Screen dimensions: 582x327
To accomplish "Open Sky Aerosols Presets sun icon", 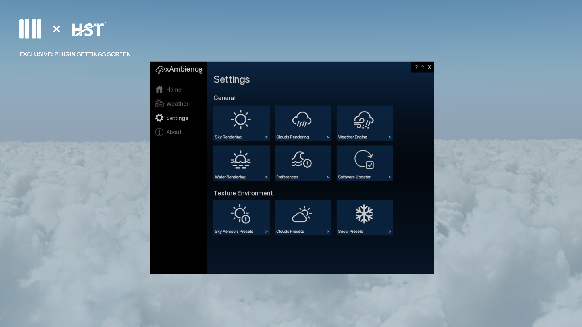I will tap(241, 214).
